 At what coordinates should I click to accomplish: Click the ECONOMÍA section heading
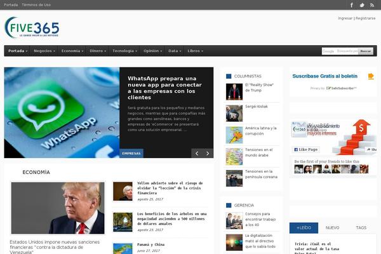pos(36,172)
